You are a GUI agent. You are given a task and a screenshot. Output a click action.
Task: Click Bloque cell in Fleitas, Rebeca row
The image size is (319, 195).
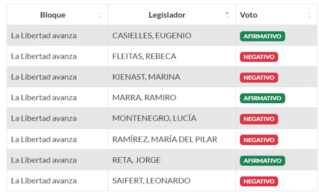pyautogui.click(x=44, y=56)
